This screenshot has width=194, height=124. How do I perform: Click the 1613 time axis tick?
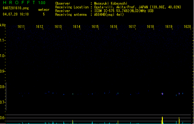58,27
